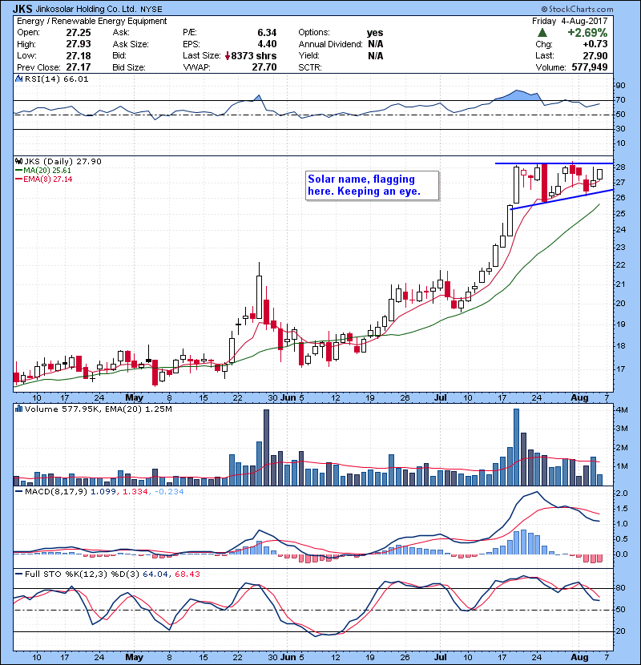Click the 23 label on the price axis

click(620, 248)
